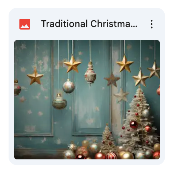
Task: Click the rightmost gold star in thumbnail
Action: pyautogui.click(x=154, y=70)
